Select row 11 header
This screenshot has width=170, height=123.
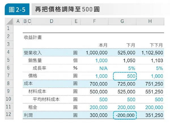[9, 107]
